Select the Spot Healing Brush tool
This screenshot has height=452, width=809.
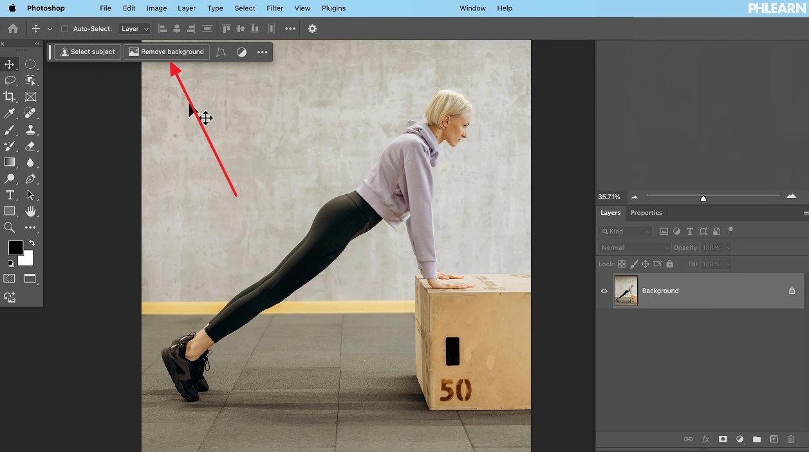(30, 113)
